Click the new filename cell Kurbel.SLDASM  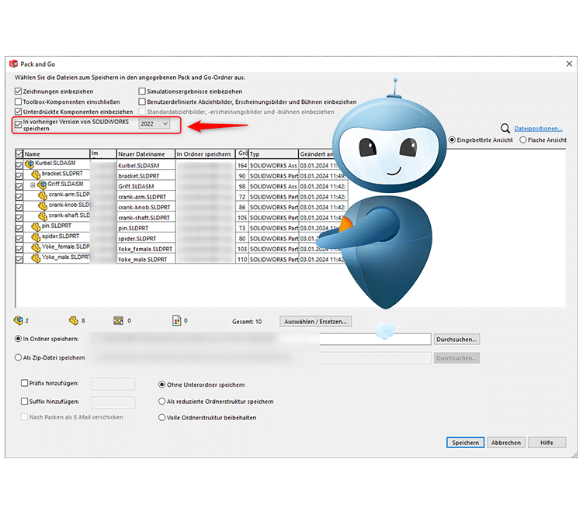click(x=146, y=165)
